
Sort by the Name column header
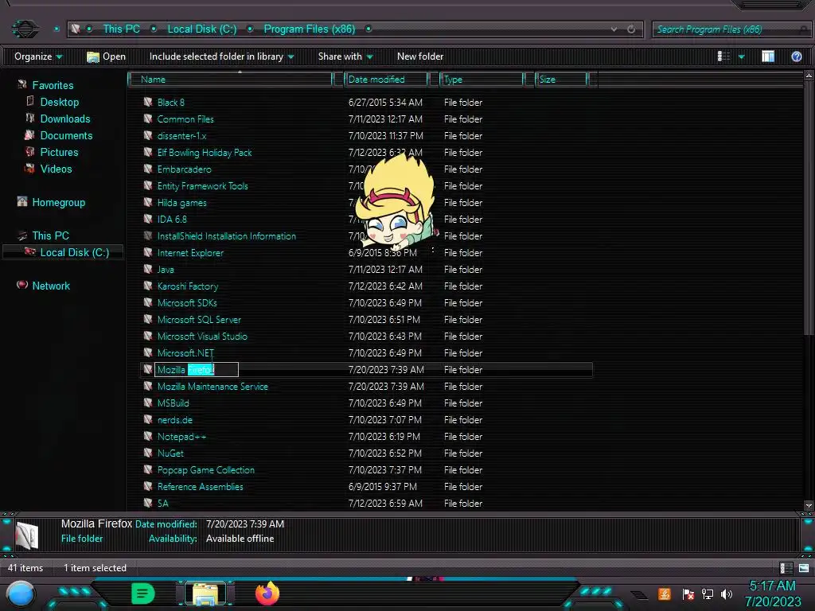pyautogui.click(x=231, y=79)
